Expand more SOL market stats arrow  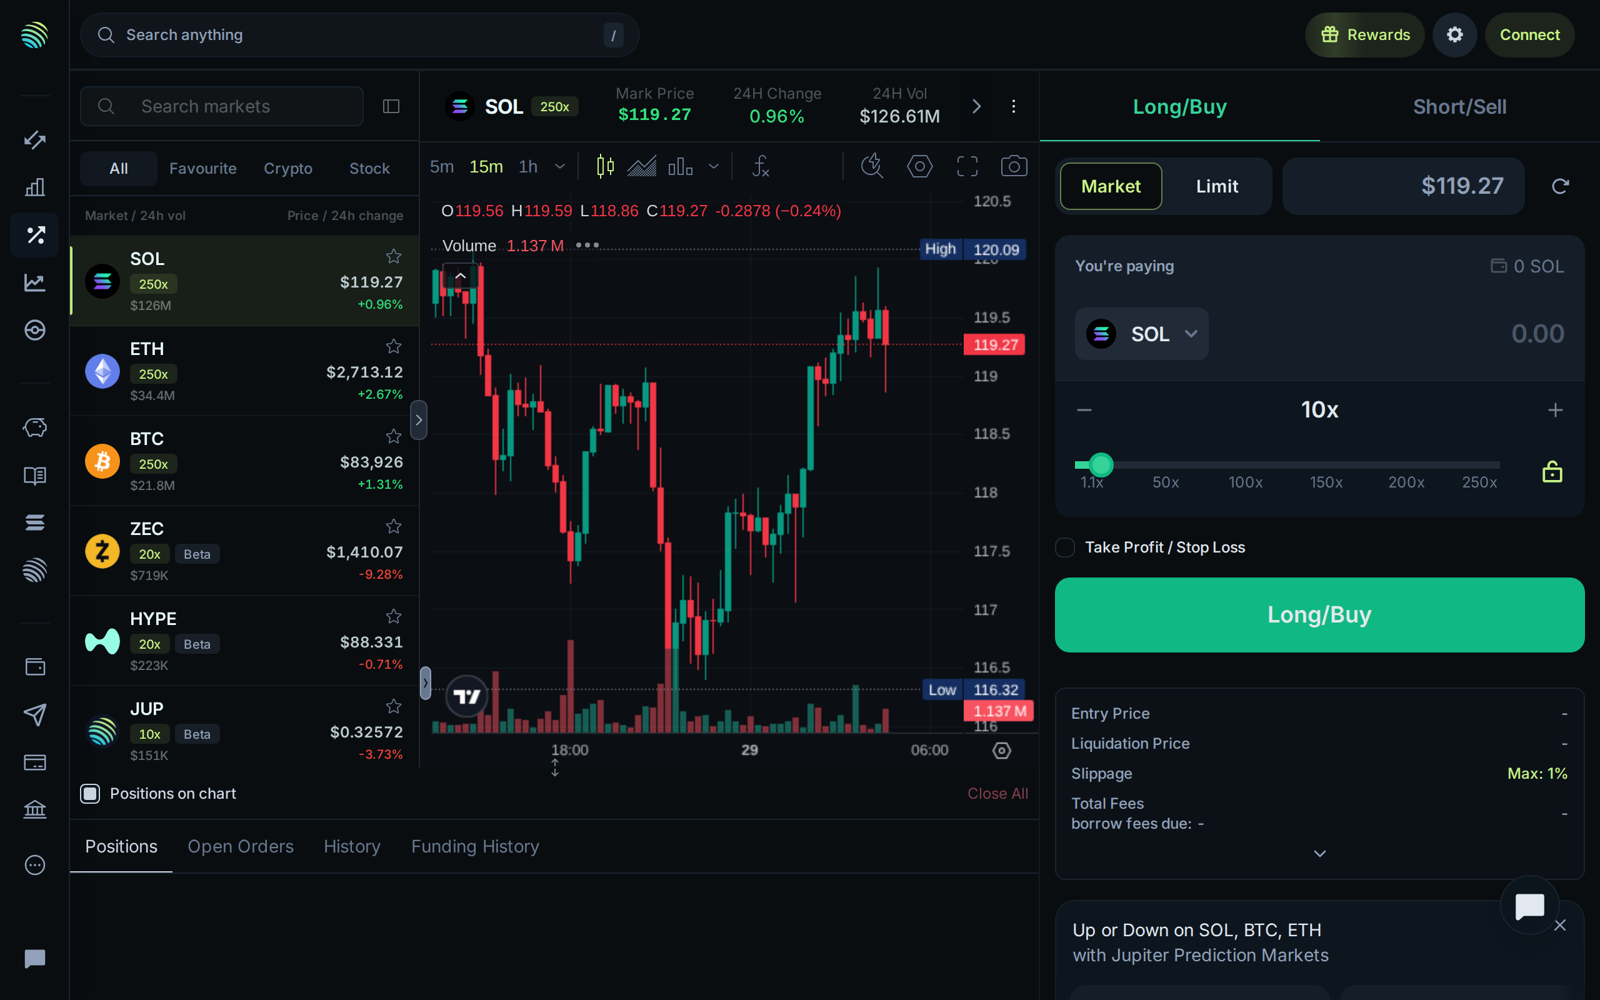(x=976, y=106)
